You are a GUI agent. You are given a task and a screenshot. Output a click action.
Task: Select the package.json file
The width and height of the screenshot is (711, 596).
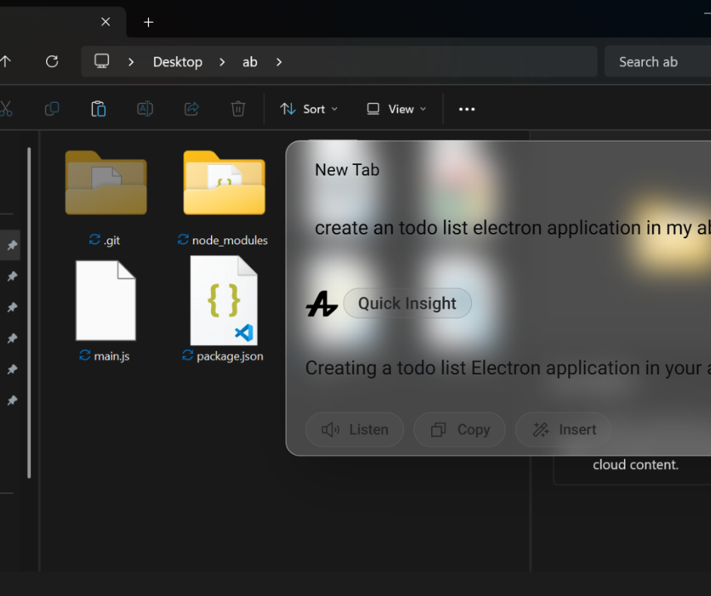[224, 310]
